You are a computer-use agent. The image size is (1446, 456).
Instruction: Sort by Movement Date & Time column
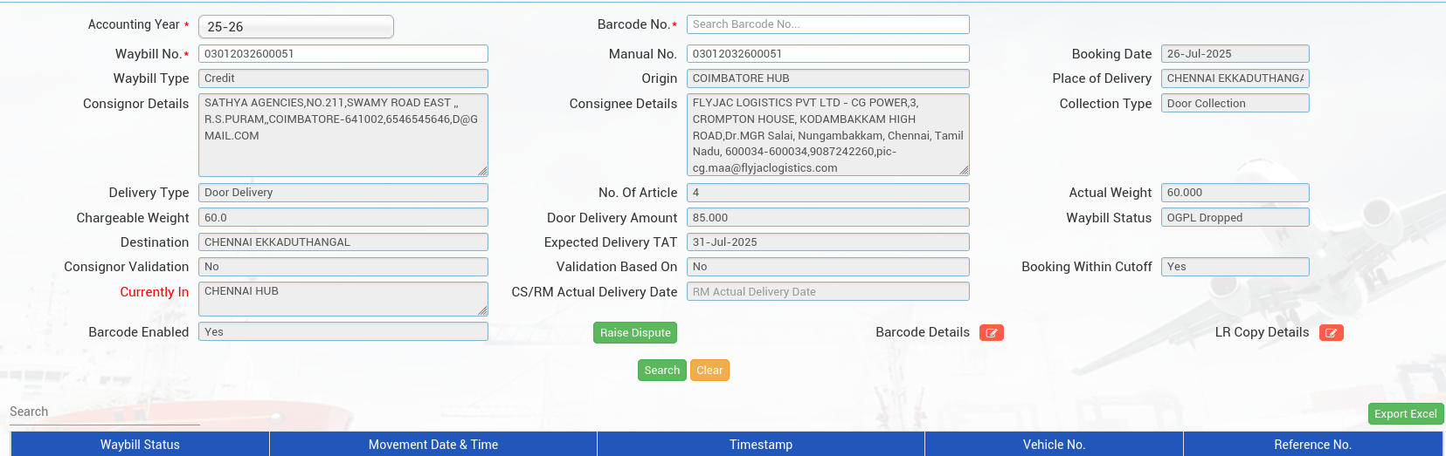(x=433, y=445)
